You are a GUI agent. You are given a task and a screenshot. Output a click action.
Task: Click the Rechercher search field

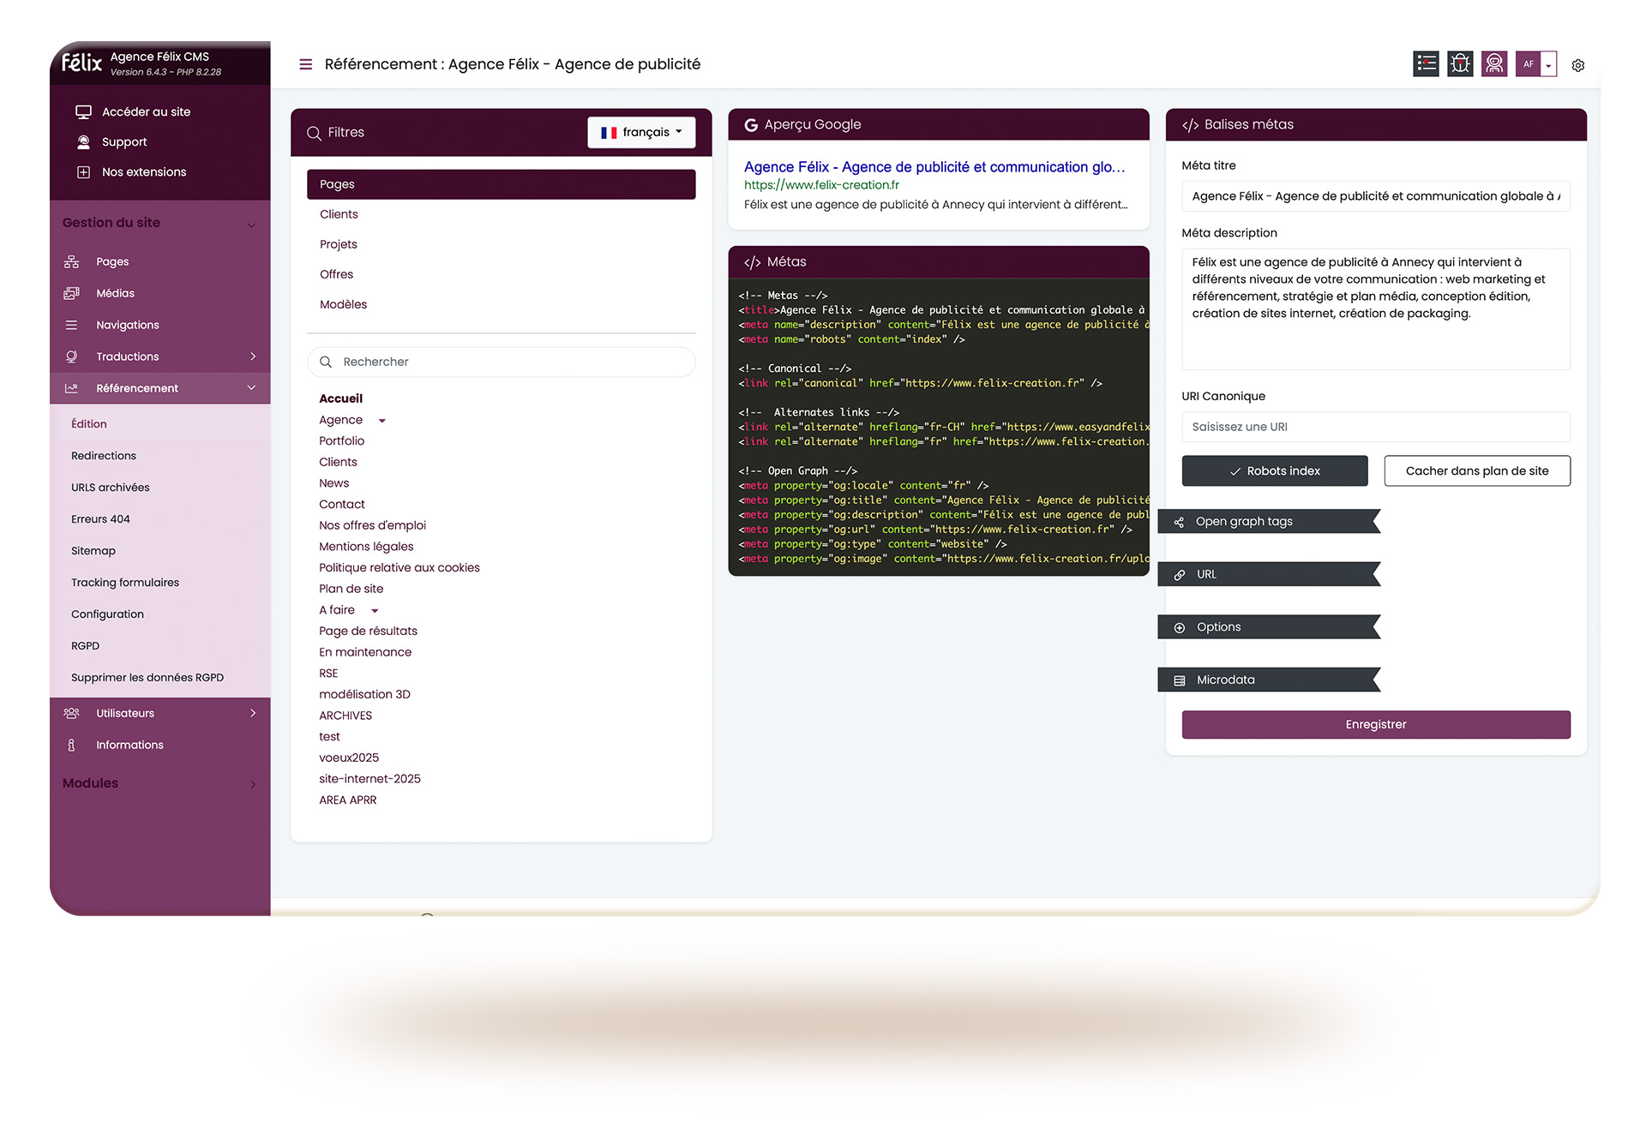pos(502,362)
